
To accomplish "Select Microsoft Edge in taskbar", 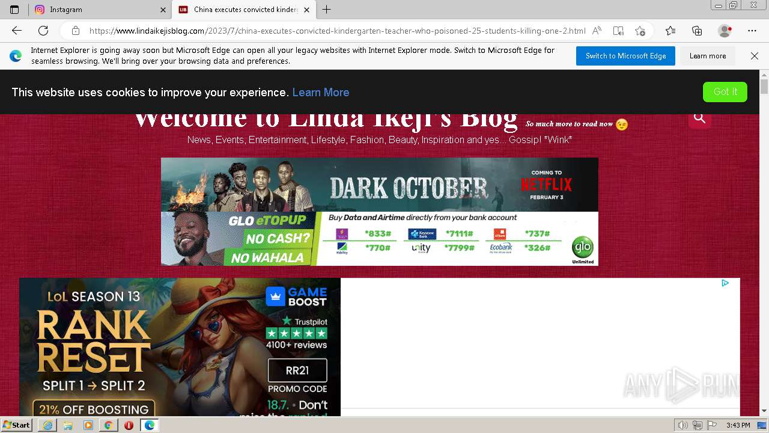I will point(150,425).
